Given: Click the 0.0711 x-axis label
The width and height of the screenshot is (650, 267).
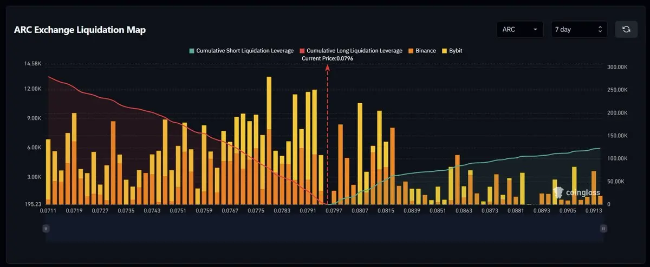Looking at the screenshot, I should click(48, 212).
